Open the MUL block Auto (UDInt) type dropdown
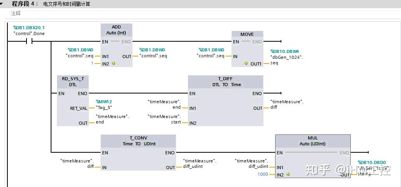Viewport: 401px width, 187px height. pos(313,144)
